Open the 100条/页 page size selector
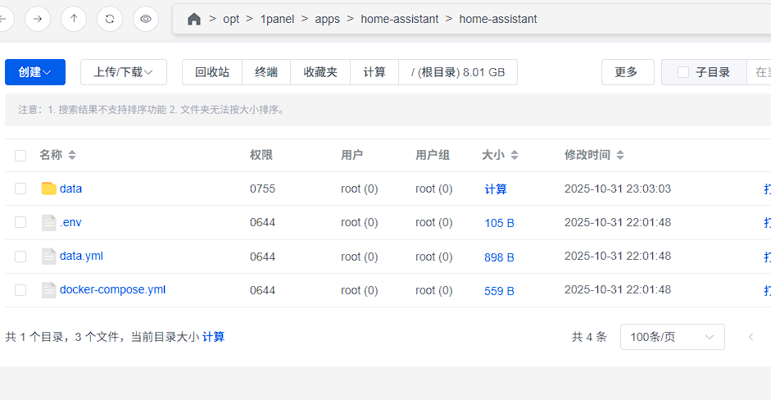 [672, 337]
